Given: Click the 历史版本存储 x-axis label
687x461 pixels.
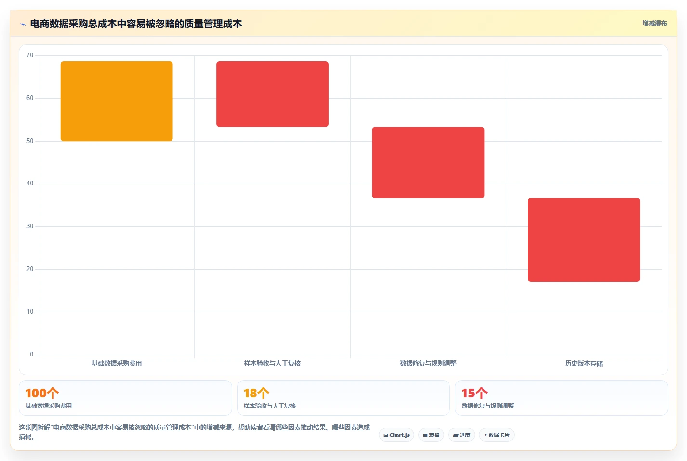Looking at the screenshot, I should 584,363.
